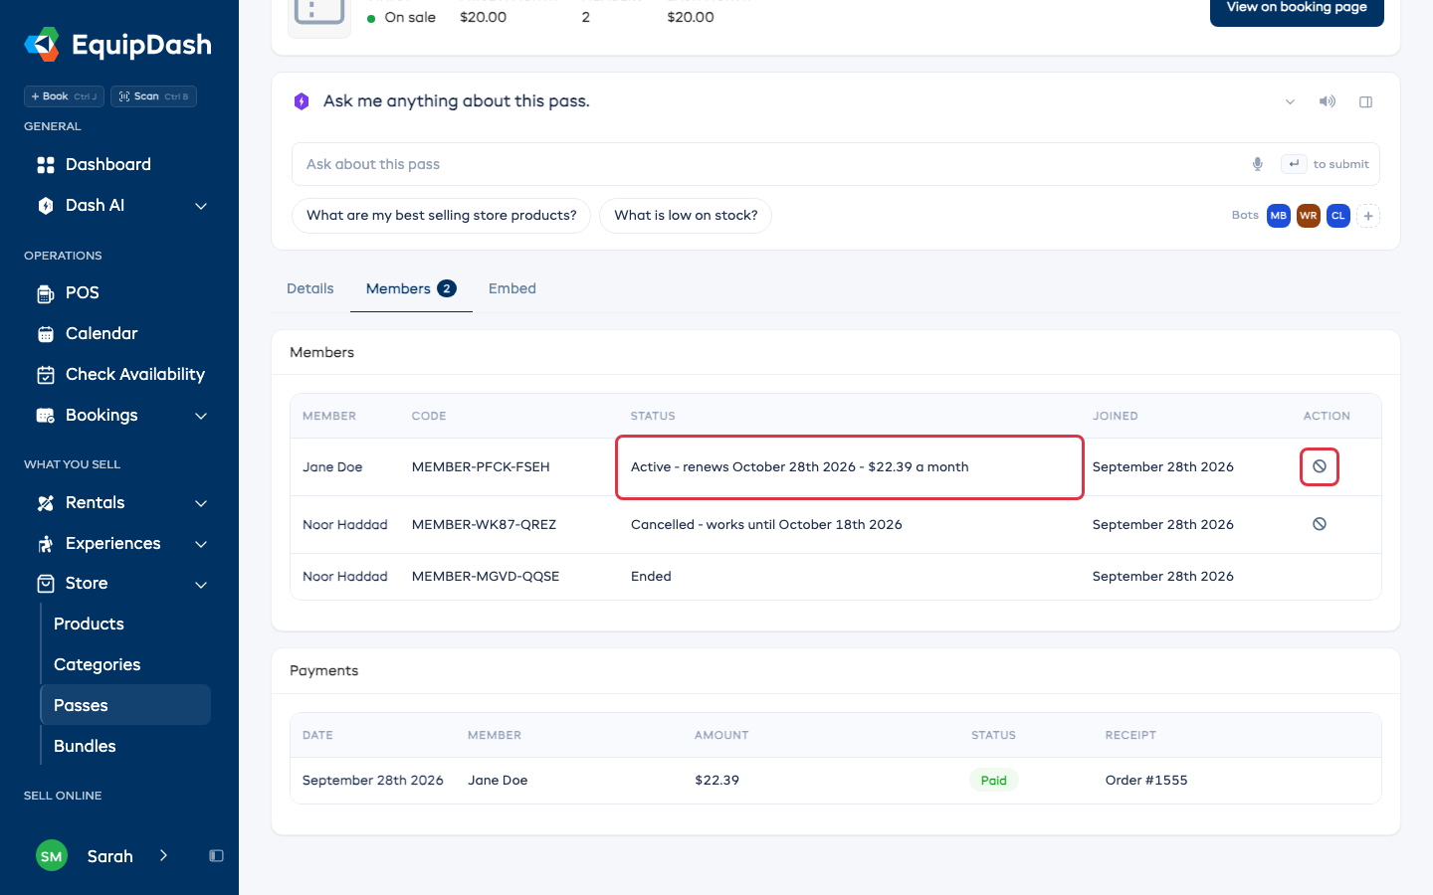Expand the Rentals submenu chevron
The height and width of the screenshot is (895, 1433).
201,503
